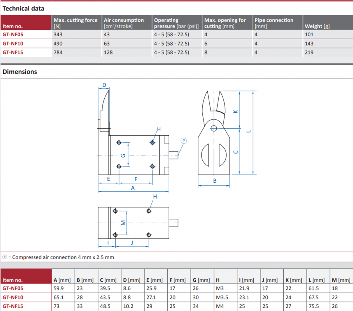Click dimension label B under front view
This screenshot has height=311, width=353.
(x=215, y=181)
